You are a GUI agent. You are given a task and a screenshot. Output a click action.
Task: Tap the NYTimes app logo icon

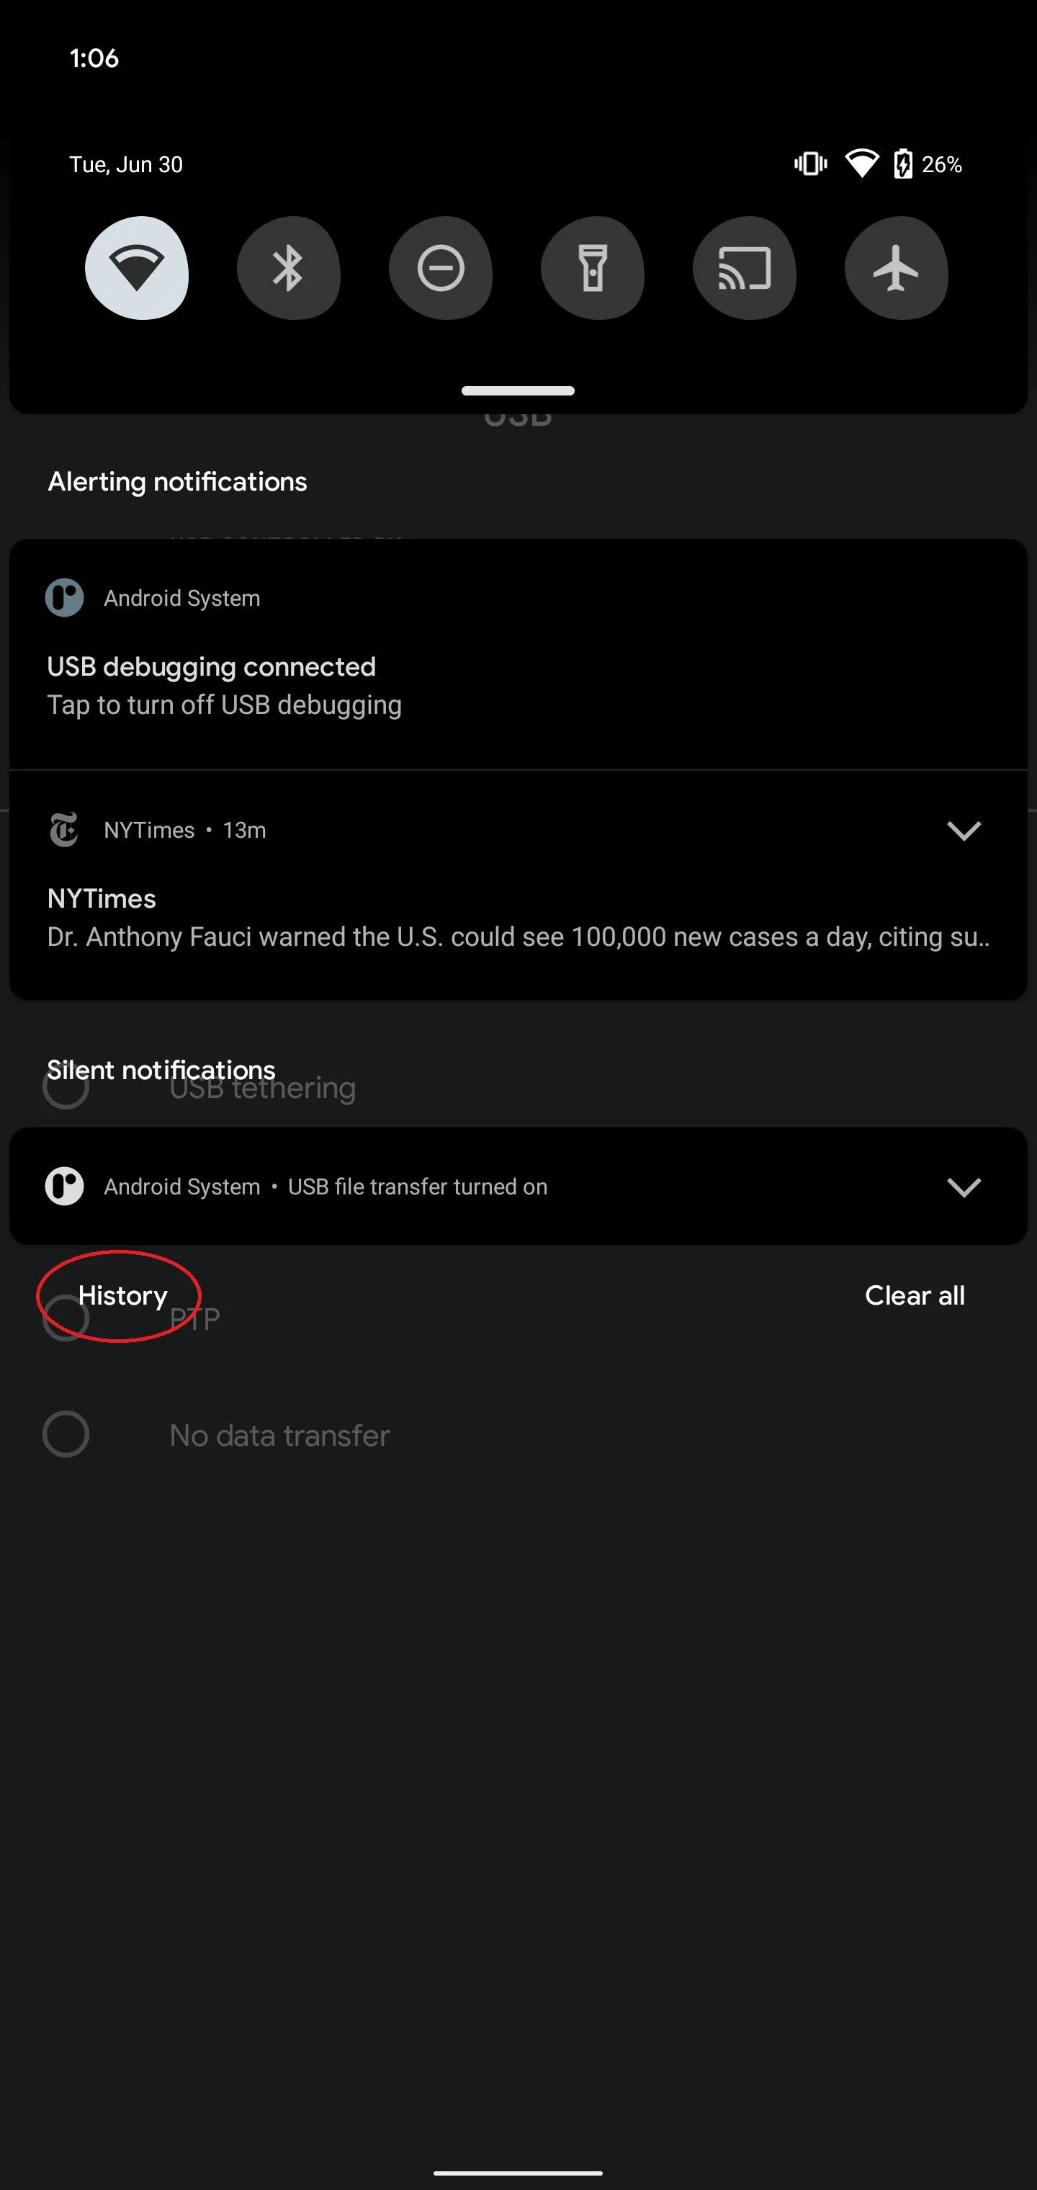[64, 830]
